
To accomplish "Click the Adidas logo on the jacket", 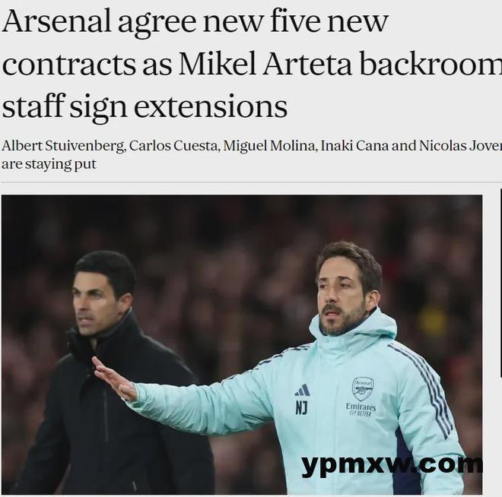I will pos(302,390).
